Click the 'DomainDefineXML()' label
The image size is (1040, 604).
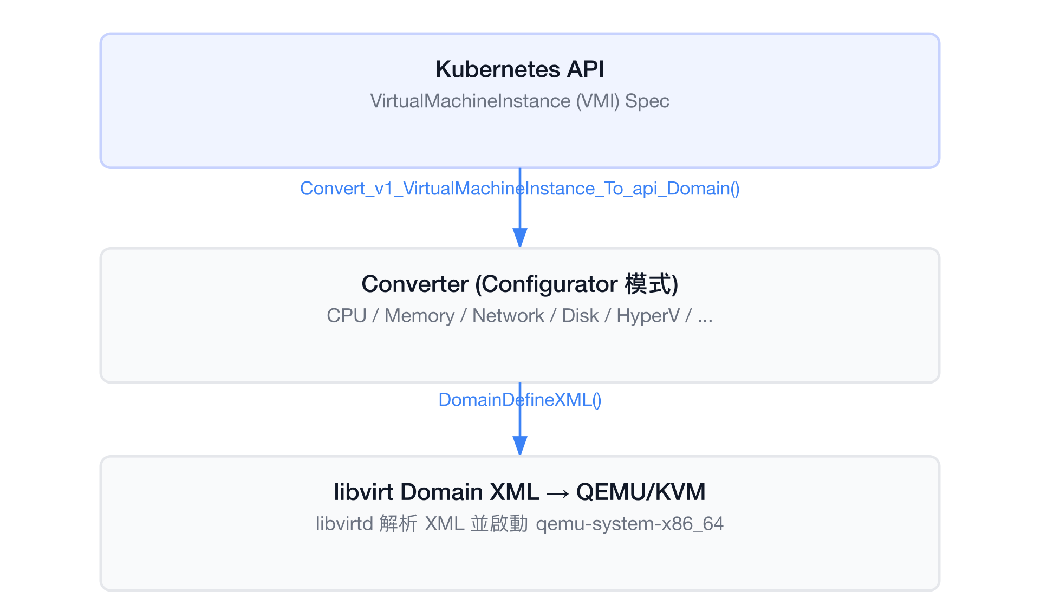(x=519, y=400)
